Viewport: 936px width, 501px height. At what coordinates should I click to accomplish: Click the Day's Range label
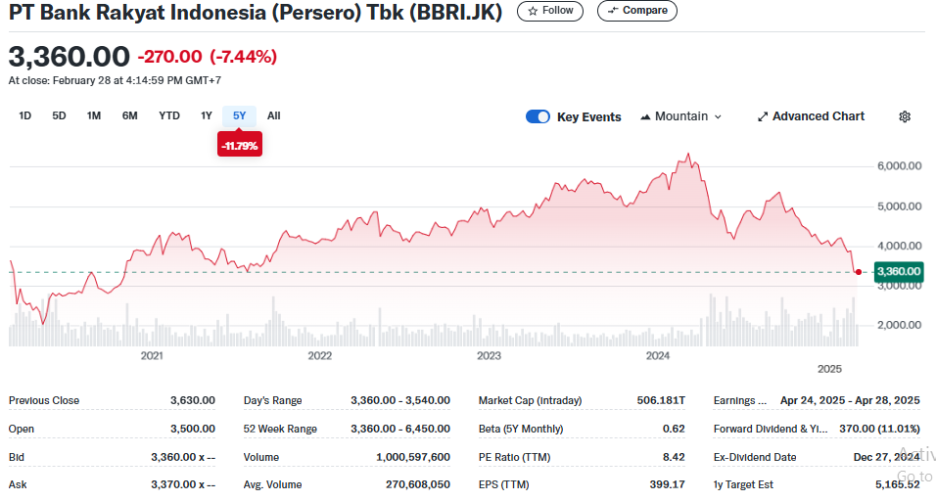273,400
